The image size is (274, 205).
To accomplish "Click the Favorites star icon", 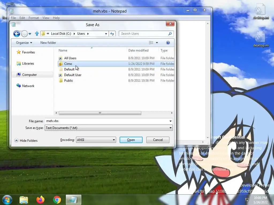I will 18,52.
